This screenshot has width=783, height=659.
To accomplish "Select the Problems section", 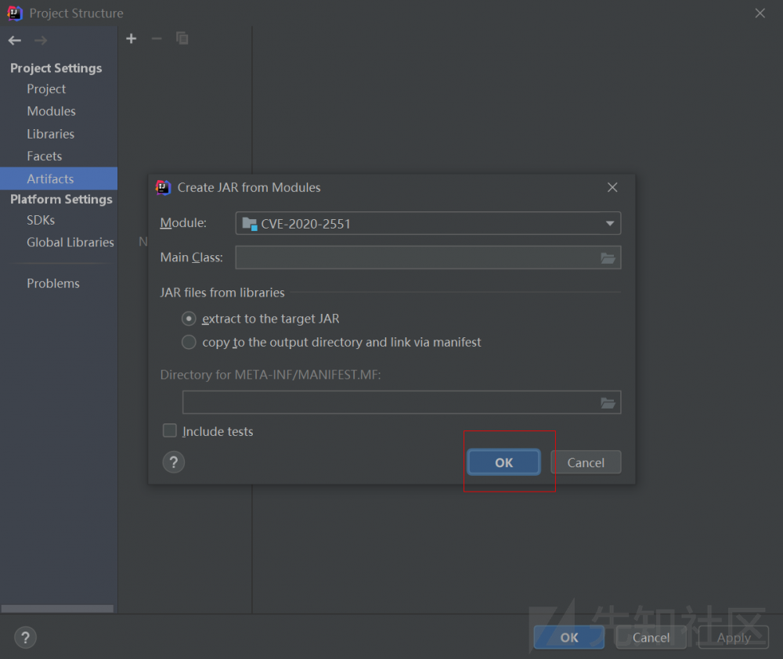I will (53, 283).
